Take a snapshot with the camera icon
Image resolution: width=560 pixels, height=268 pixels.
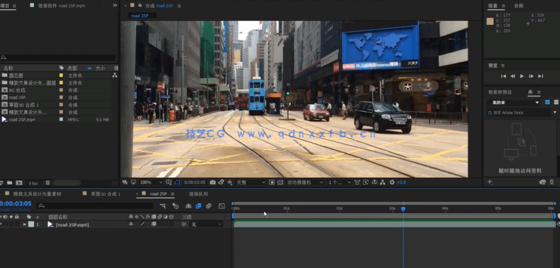click(214, 182)
